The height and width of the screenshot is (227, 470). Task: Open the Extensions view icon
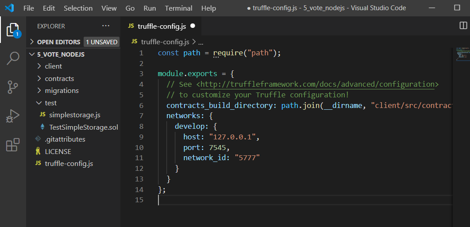coord(13,145)
